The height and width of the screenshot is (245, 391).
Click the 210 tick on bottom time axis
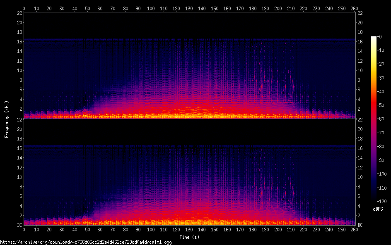pos(291,229)
